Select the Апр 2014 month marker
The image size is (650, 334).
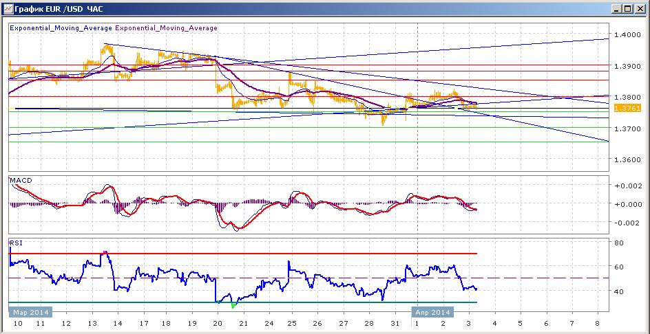(433, 312)
